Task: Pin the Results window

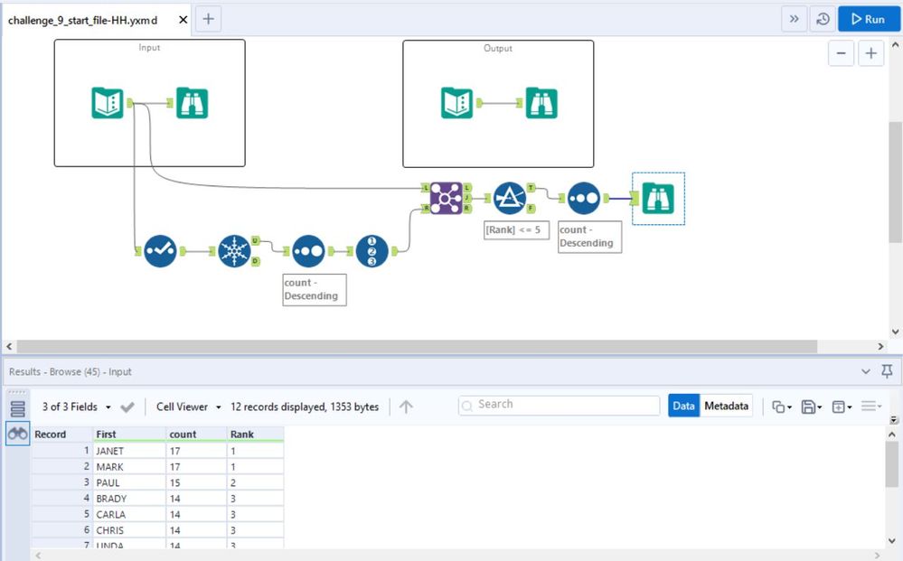Action: [888, 371]
